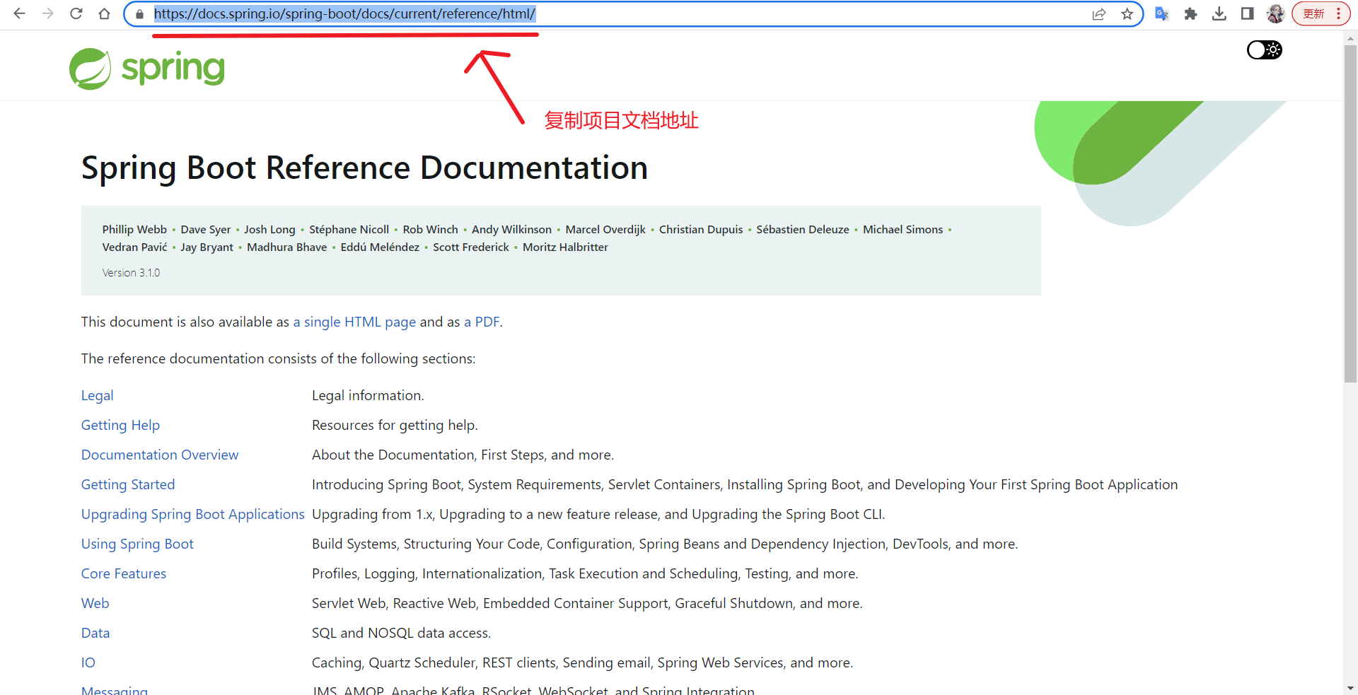Click the address bar URL
The image size is (1358, 695).
(344, 13)
